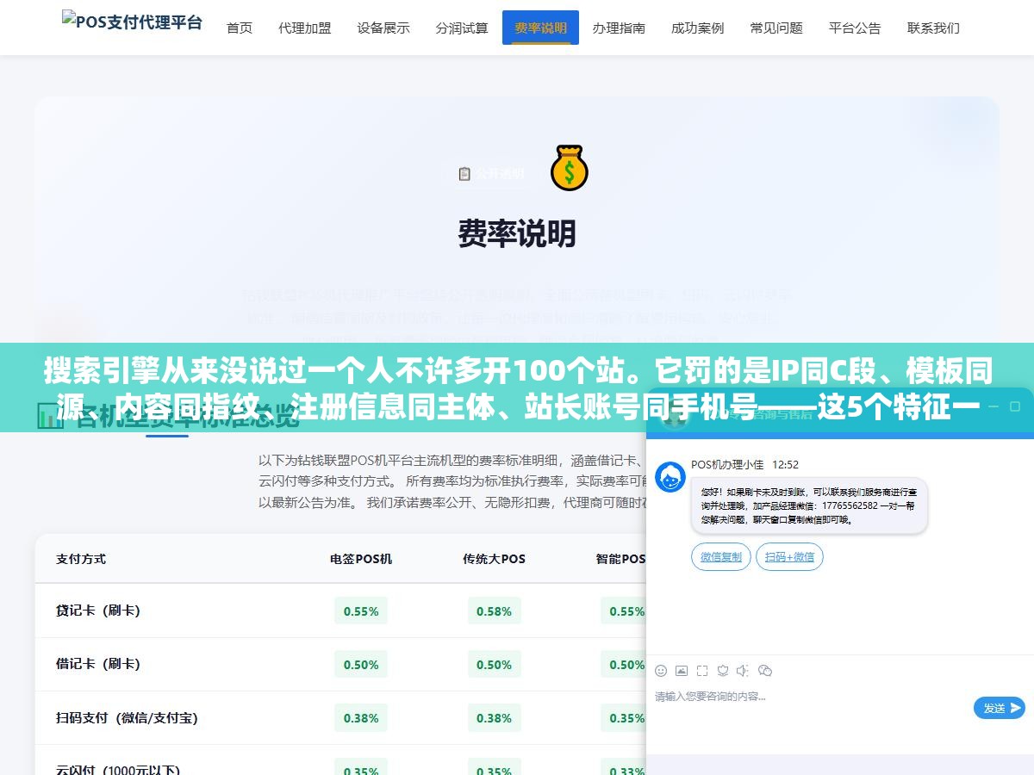
Task: Click 0.38% for 扫码支付 under 电签POS机
Action: pyautogui.click(x=361, y=717)
